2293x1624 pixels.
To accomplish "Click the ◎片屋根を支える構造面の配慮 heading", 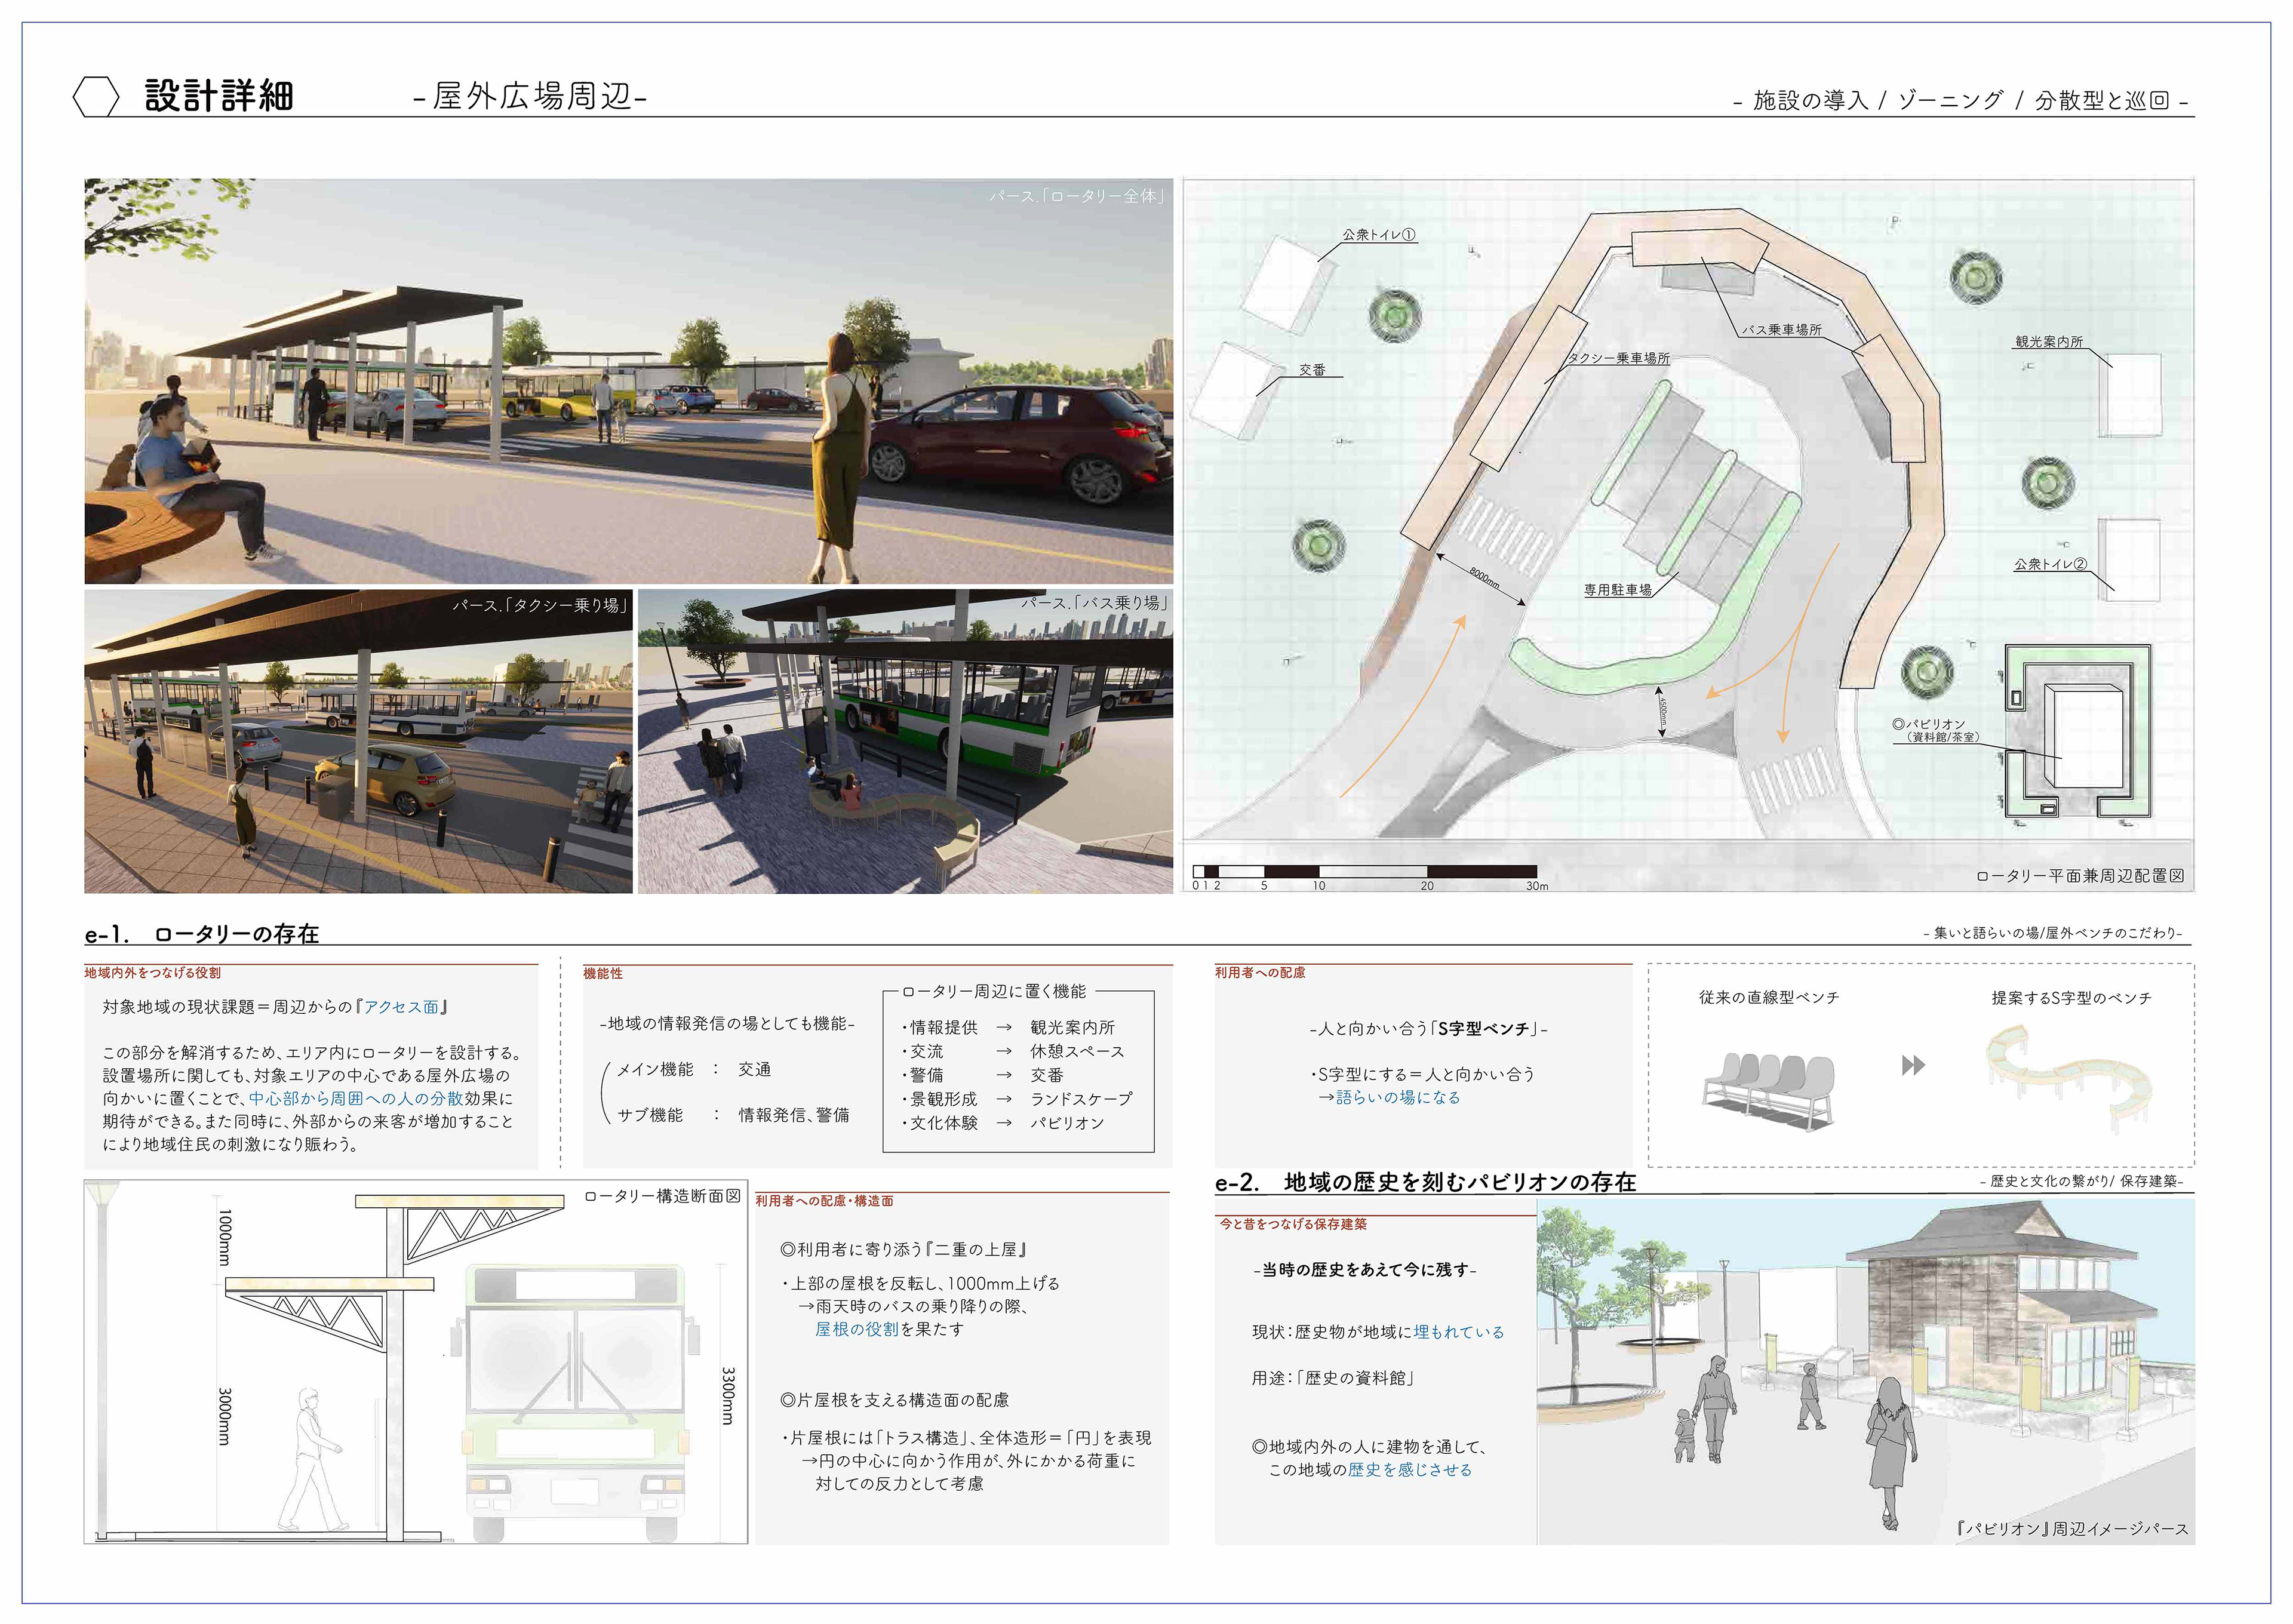I will pos(894,1400).
